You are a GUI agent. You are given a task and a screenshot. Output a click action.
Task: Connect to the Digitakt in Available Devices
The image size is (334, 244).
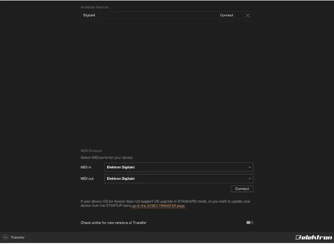(226, 15)
